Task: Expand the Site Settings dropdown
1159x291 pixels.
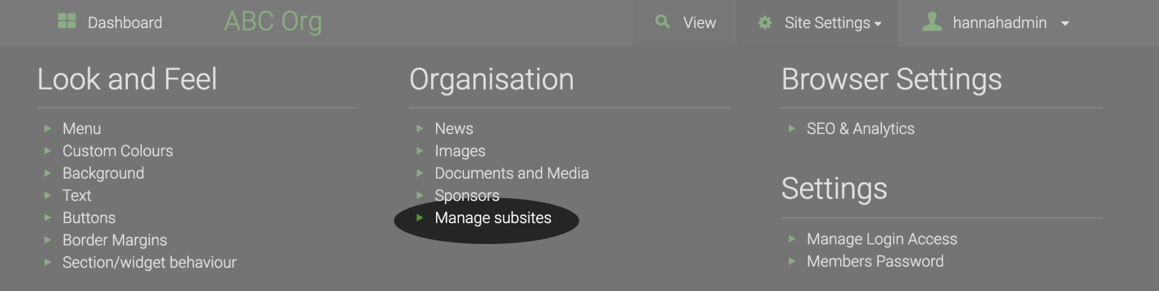Action: tap(833, 23)
